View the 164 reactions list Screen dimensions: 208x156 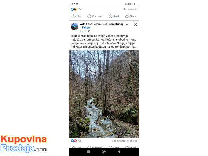click(x=76, y=9)
